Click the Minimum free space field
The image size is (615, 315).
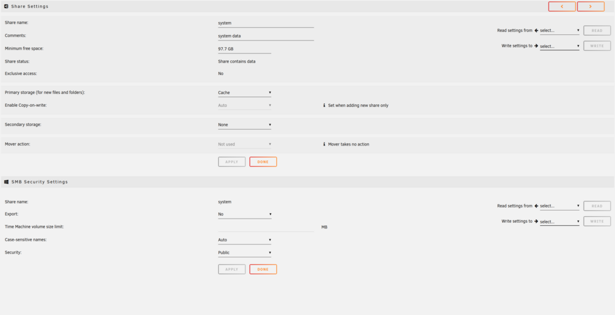pos(244,49)
